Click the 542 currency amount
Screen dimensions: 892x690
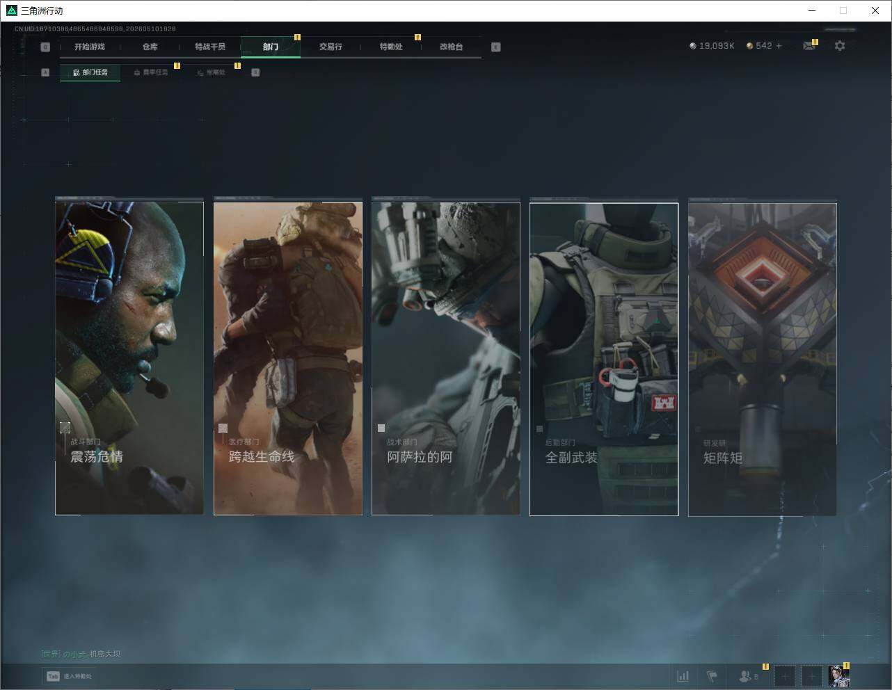tap(764, 46)
